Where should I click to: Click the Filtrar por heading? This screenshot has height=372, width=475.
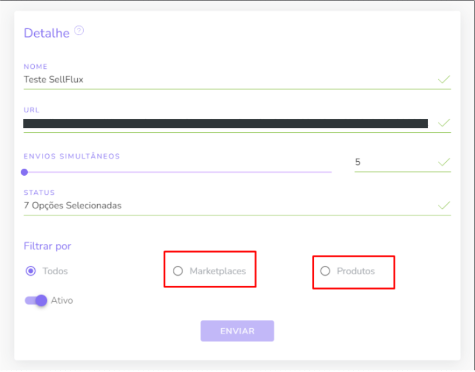pyautogui.click(x=47, y=246)
